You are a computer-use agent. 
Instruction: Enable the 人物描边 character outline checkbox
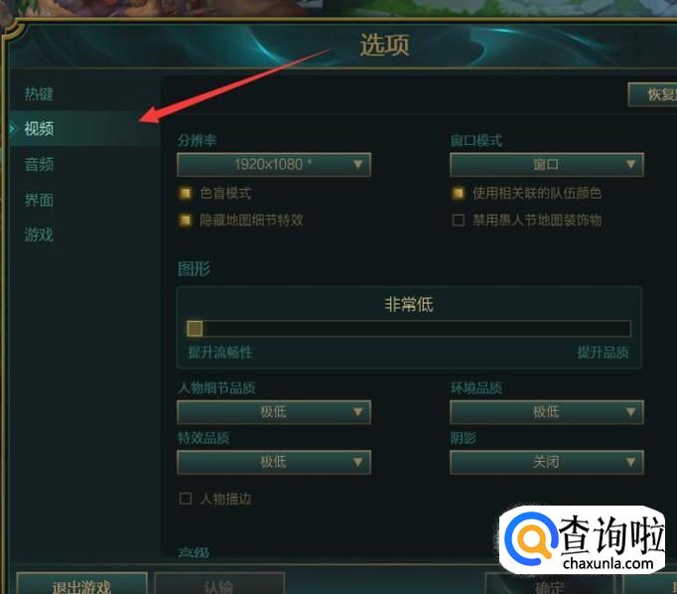pyautogui.click(x=186, y=499)
